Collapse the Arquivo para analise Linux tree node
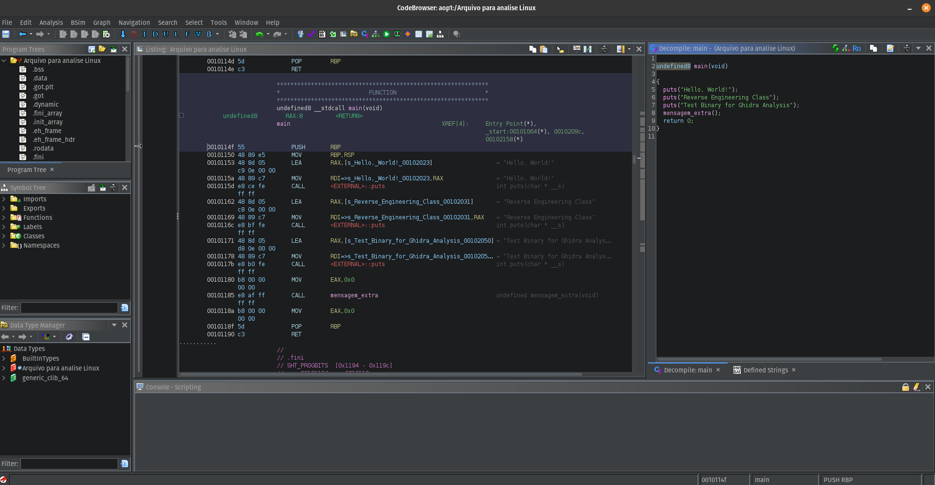The image size is (935, 485). point(4,60)
